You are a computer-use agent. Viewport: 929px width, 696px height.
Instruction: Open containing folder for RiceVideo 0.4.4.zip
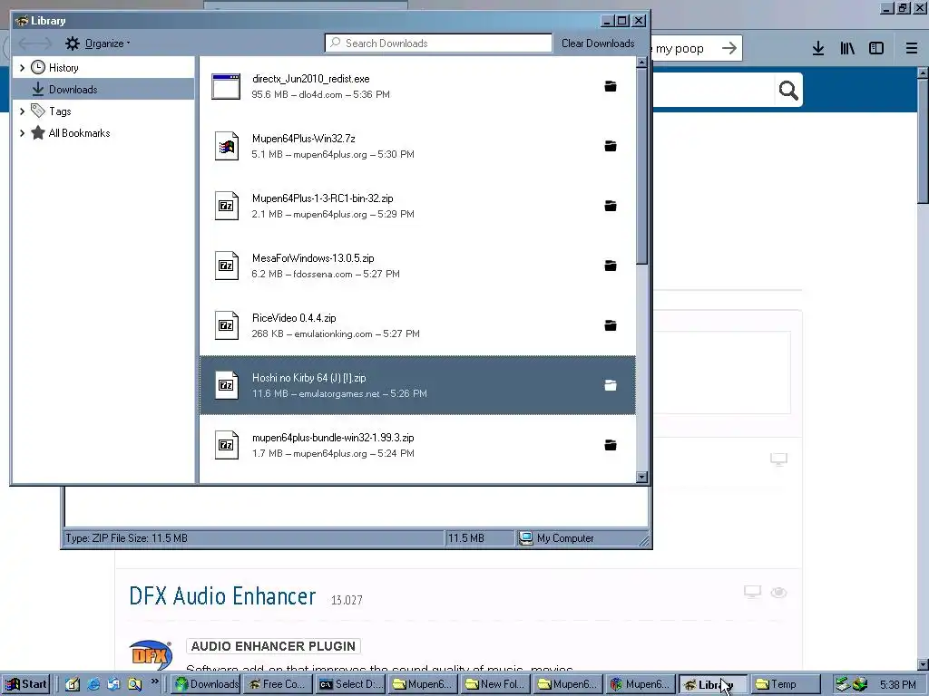pos(611,325)
